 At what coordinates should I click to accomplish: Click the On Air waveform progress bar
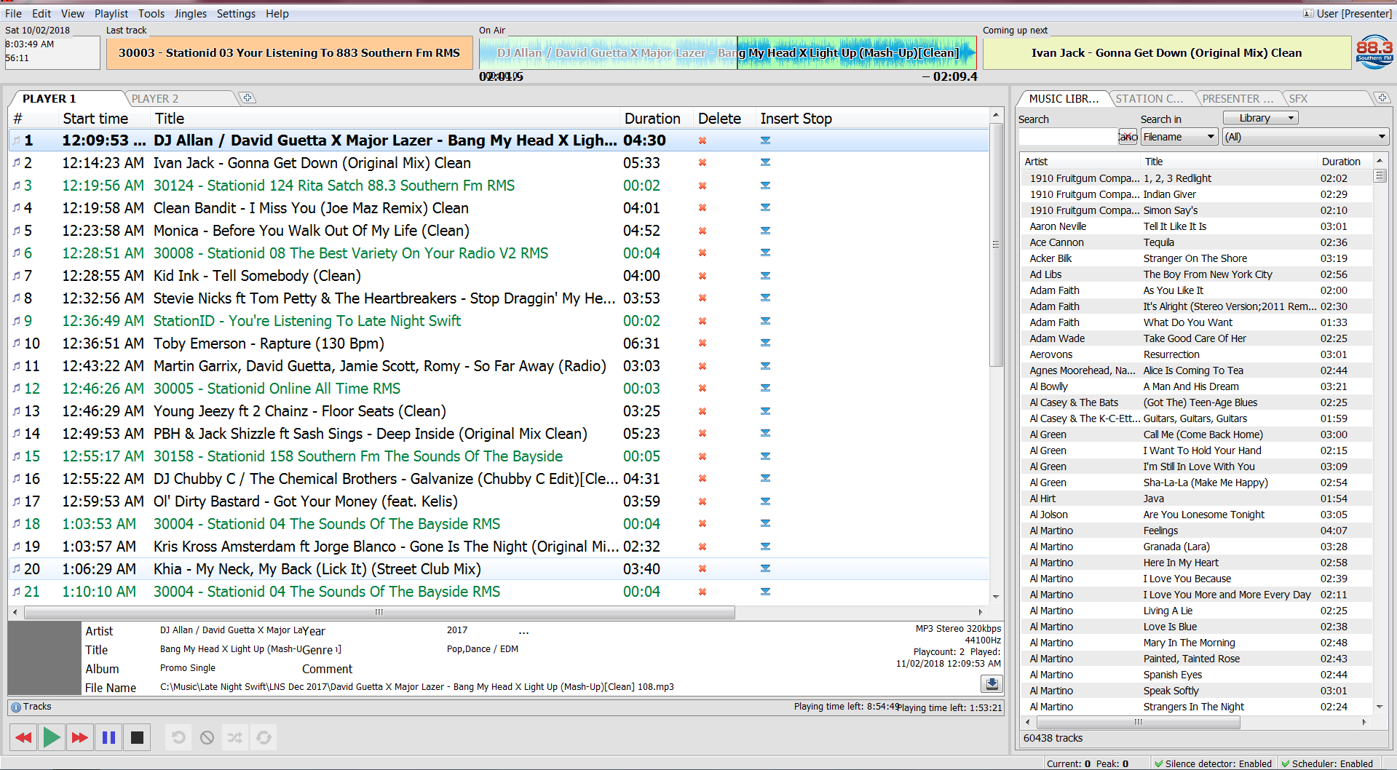tap(727, 53)
